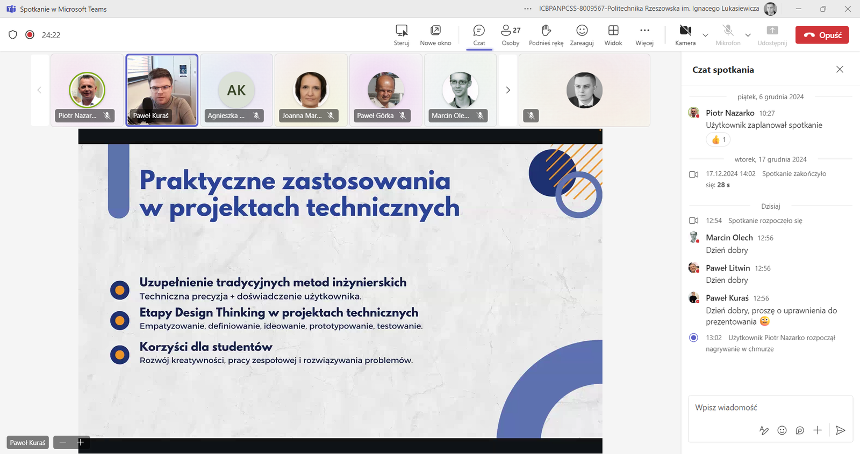The width and height of the screenshot is (860, 454).
Task: Toggle the Kamera off
Action: tap(685, 35)
